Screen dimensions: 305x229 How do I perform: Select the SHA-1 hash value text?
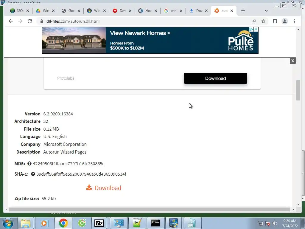81,174
